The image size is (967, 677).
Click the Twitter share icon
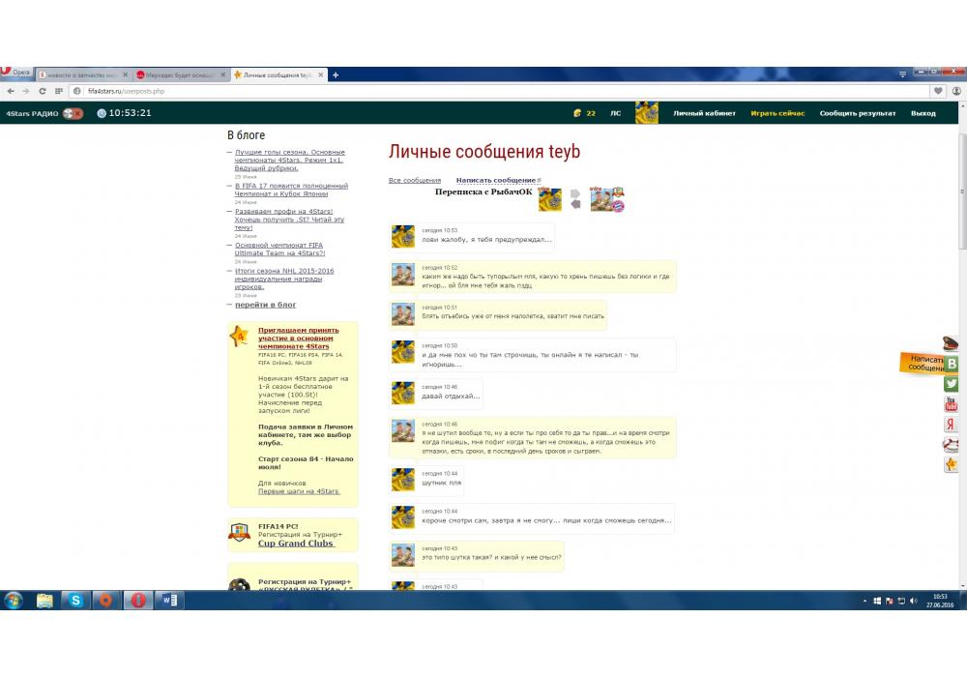[x=952, y=384]
